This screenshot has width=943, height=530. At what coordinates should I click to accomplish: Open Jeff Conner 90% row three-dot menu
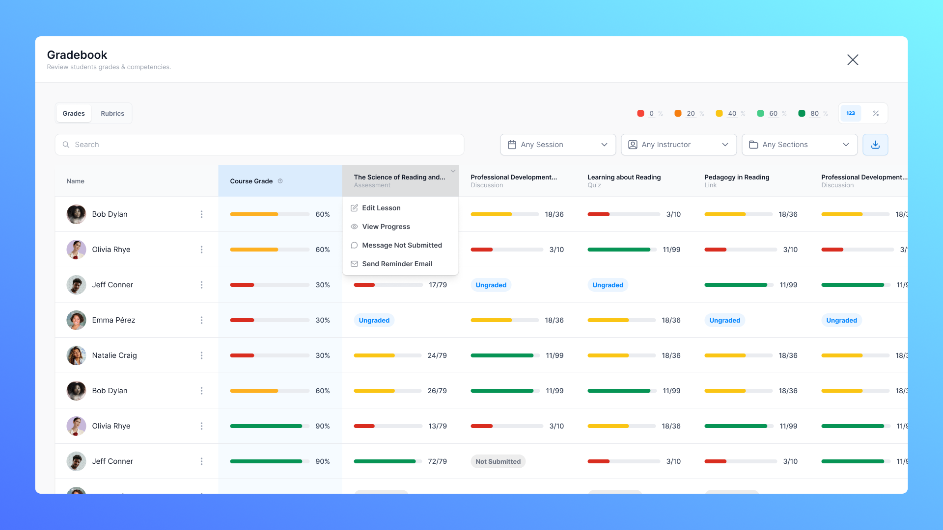(x=201, y=461)
